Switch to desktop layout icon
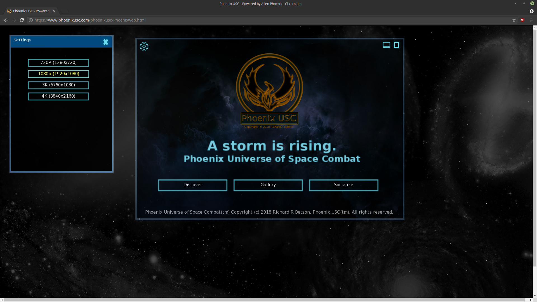 386,45
